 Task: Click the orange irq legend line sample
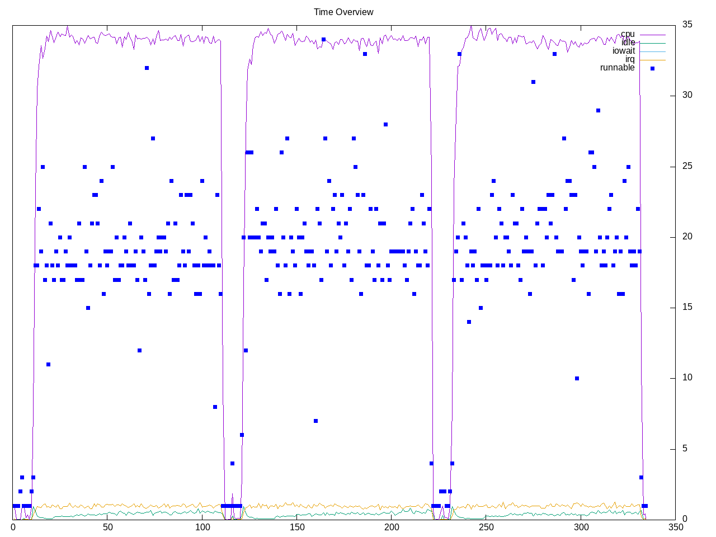[x=652, y=60]
